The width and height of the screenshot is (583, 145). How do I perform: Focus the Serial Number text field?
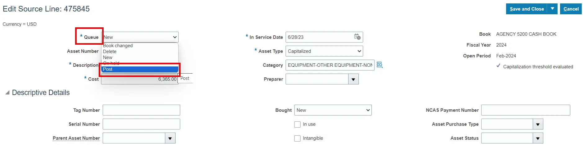click(141, 124)
